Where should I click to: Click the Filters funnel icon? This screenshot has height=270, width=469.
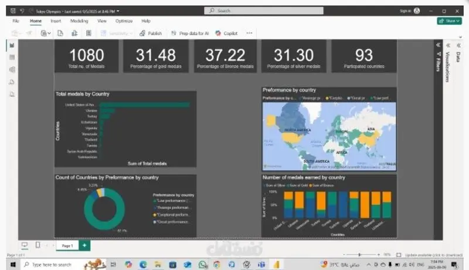(x=439, y=54)
